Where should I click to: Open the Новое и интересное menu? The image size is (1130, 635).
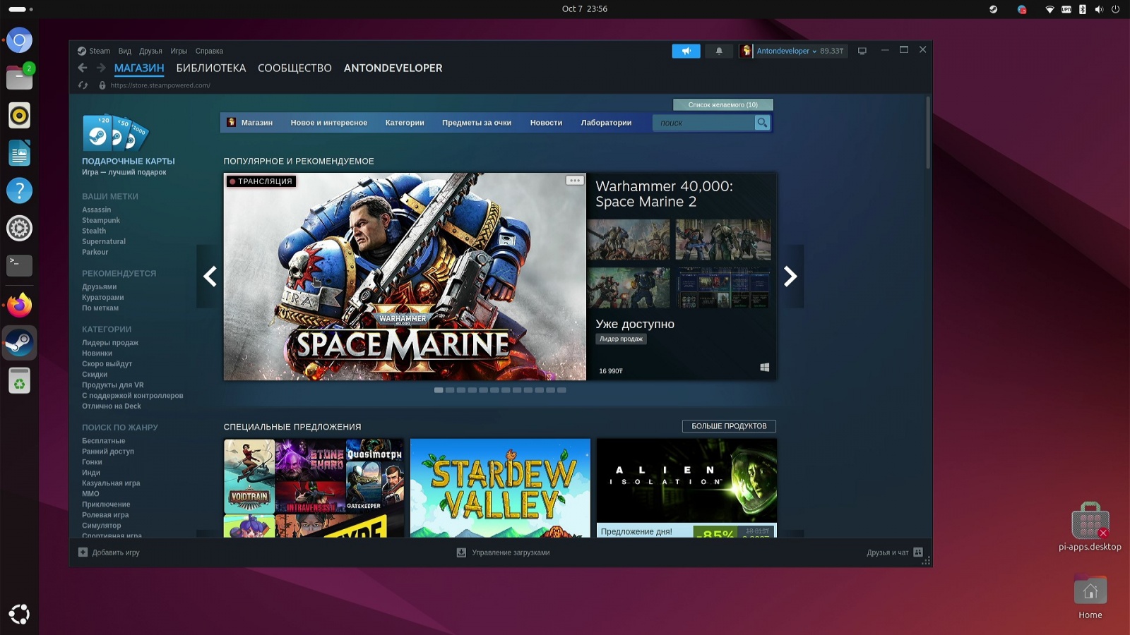click(x=329, y=123)
